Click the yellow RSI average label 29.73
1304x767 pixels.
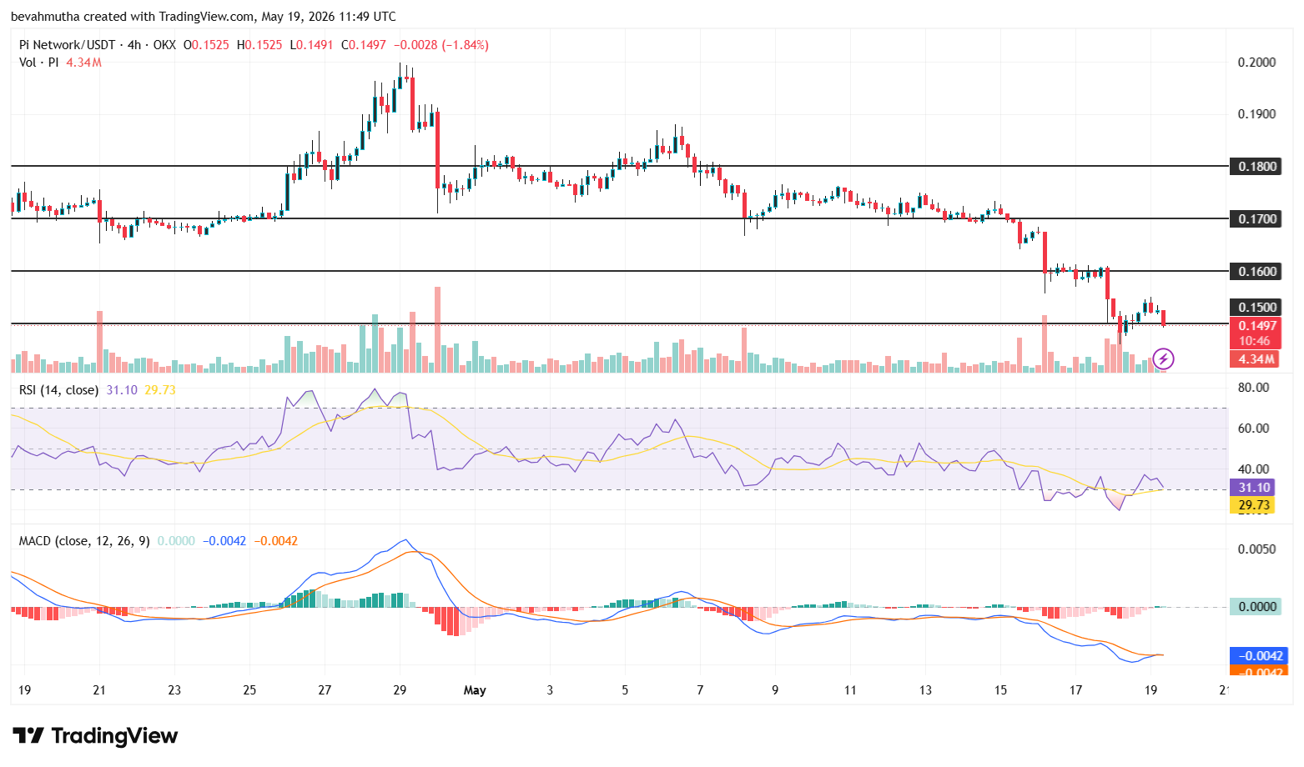tap(1253, 505)
